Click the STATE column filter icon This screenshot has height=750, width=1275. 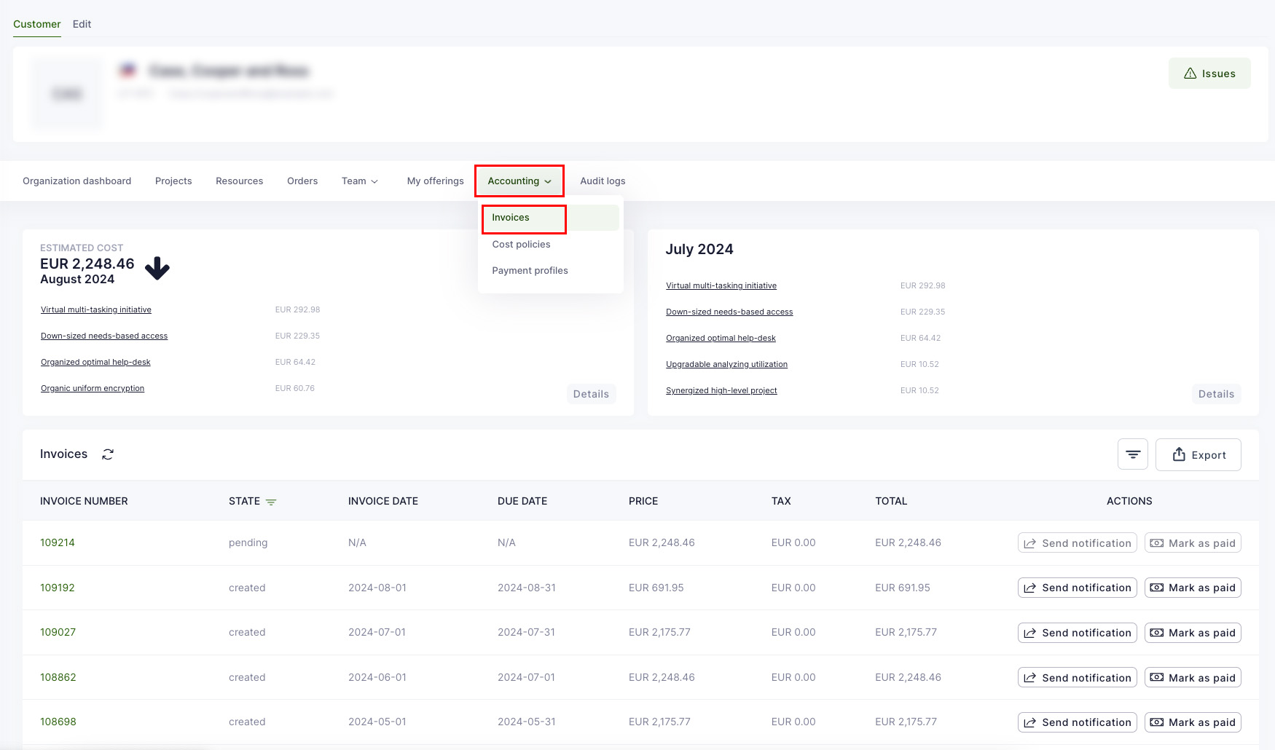(x=271, y=502)
